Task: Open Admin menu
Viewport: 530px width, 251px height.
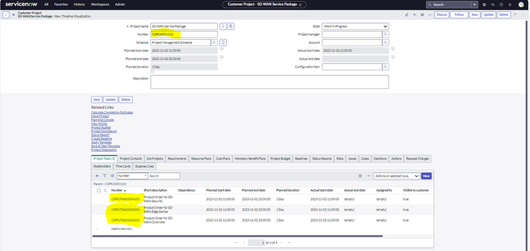Action: 120,4
